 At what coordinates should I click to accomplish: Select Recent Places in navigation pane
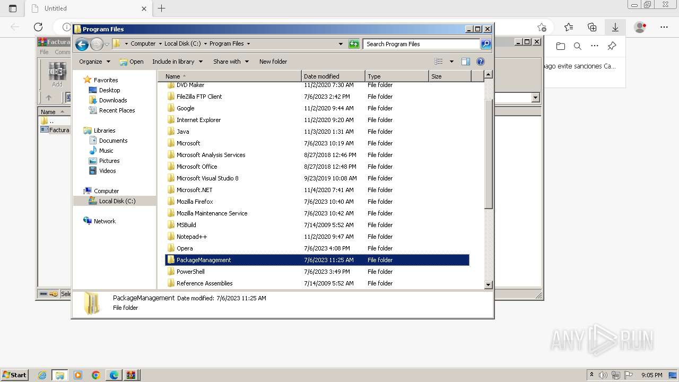[x=117, y=110]
